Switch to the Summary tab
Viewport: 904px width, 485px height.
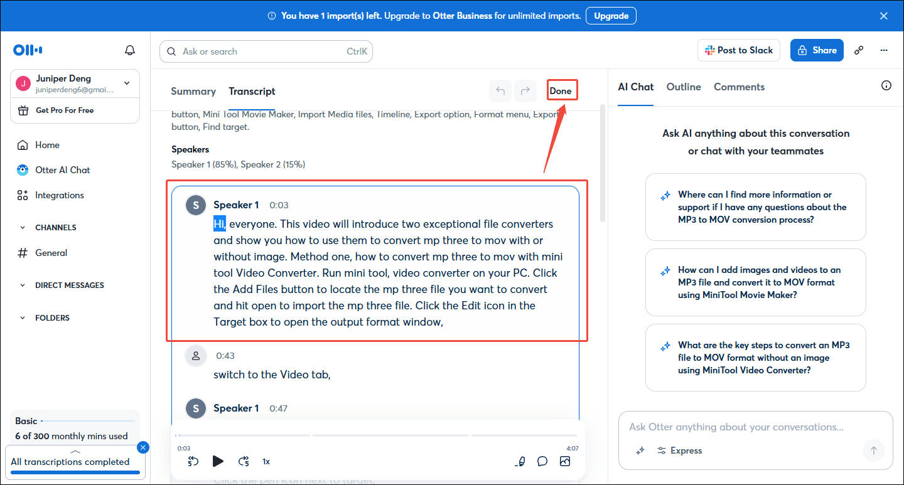[193, 92]
